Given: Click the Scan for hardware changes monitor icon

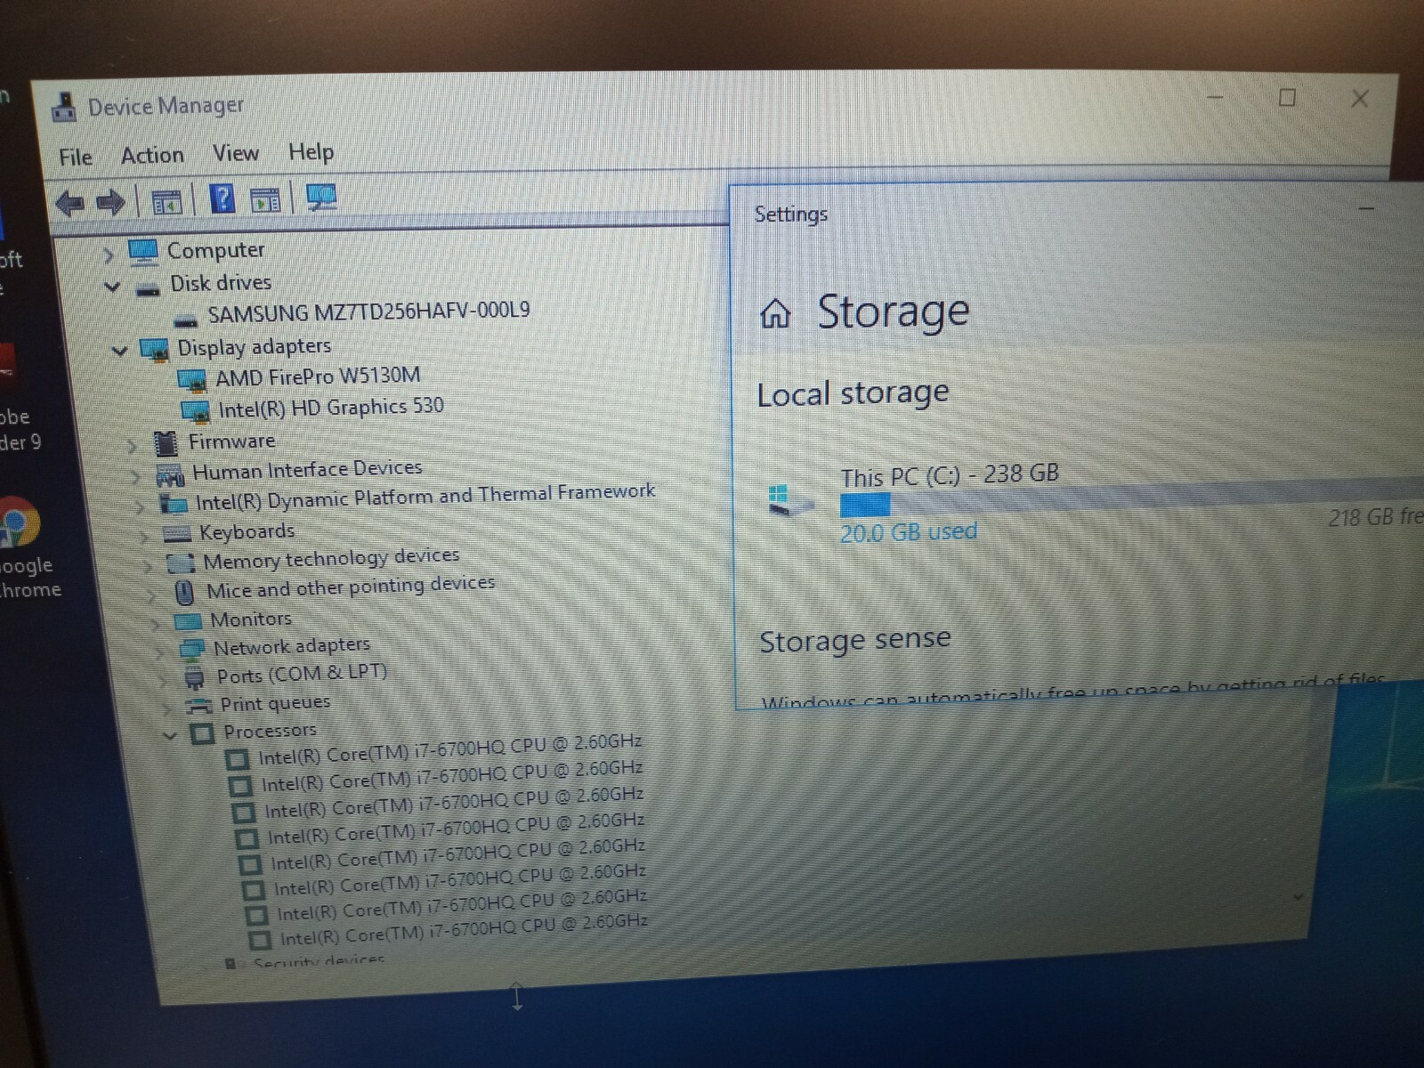Looking at the screenshot, I should (x=321, y=197).
